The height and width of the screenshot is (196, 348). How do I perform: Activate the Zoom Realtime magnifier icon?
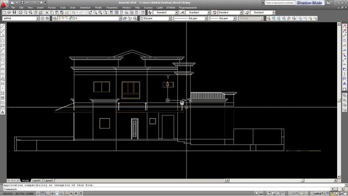coord(95,13)
